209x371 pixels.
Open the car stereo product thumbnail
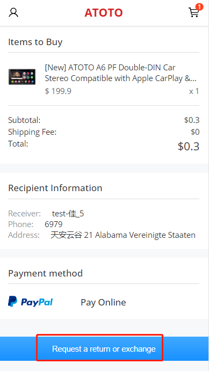[x=22, y=77]
